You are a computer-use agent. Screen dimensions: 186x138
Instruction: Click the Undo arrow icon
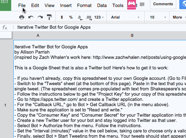click(31, 17)
